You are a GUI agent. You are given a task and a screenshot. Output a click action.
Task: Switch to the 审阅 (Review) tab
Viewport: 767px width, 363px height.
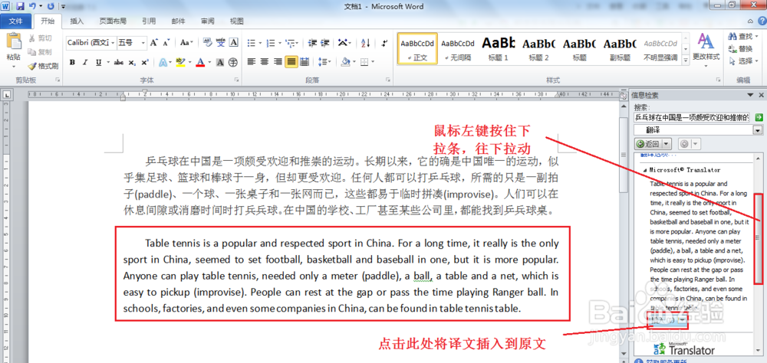(207, 21)
